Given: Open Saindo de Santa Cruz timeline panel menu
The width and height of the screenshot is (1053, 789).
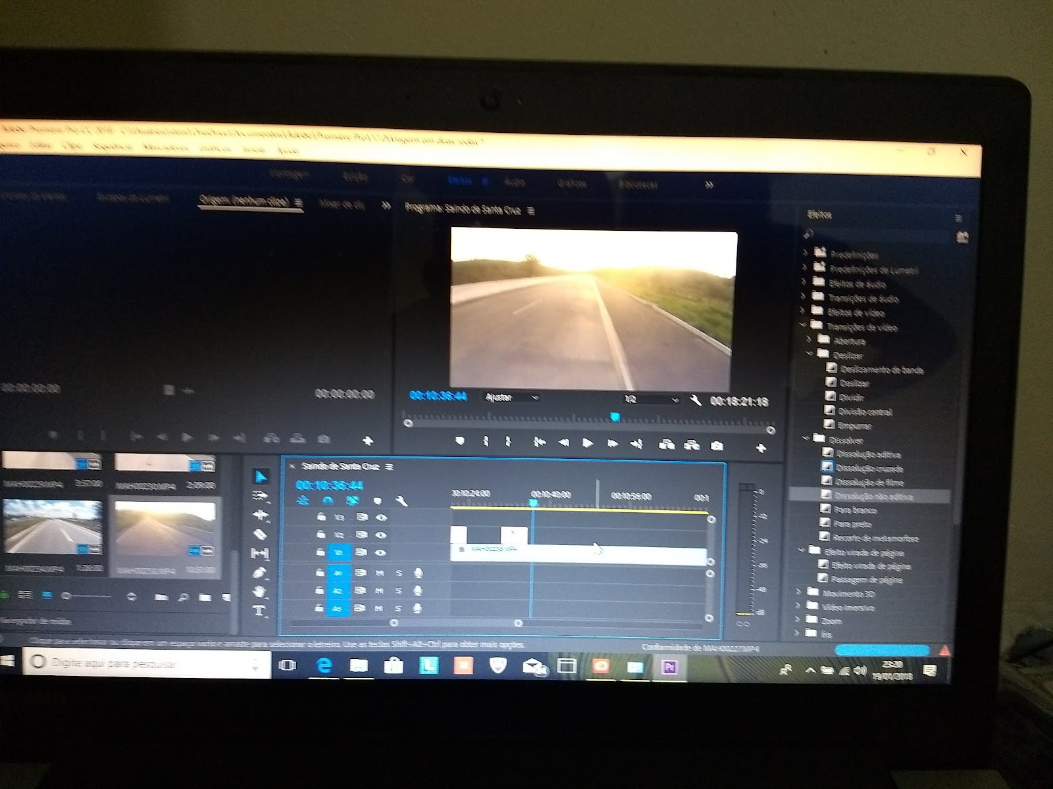Looking at the screenshot, I should [x=390, y=466].
